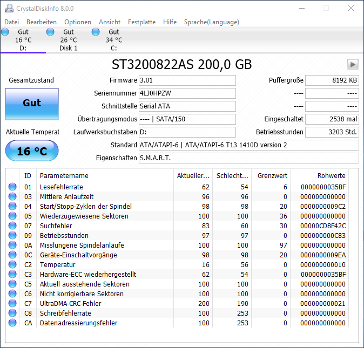This screenshot has height=348, width=364.
Task: Click status orb for Betriebsstunden attribute row
Action: tap(12, 236)
